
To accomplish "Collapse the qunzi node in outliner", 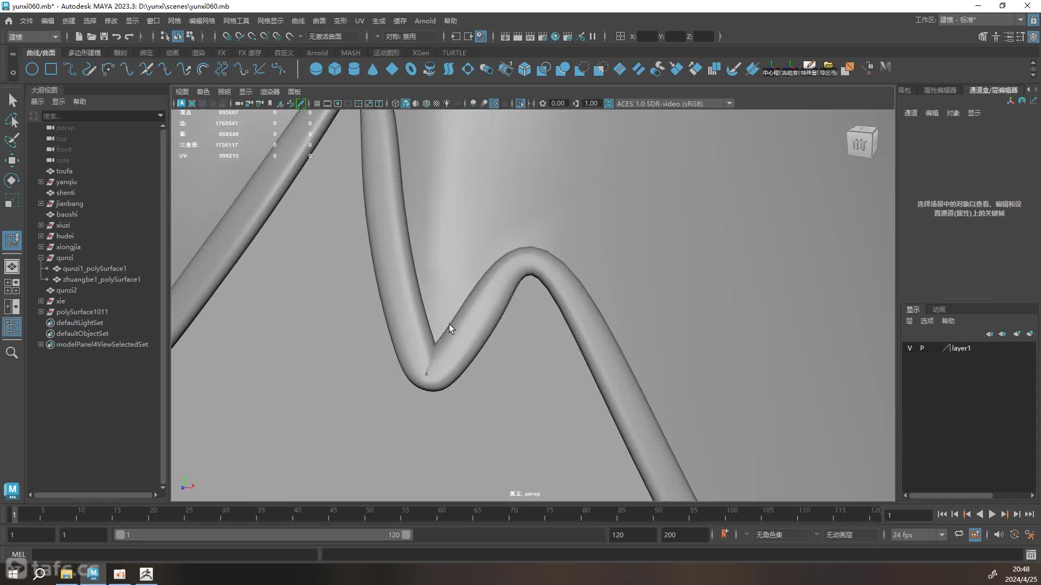I will [41, 258].
